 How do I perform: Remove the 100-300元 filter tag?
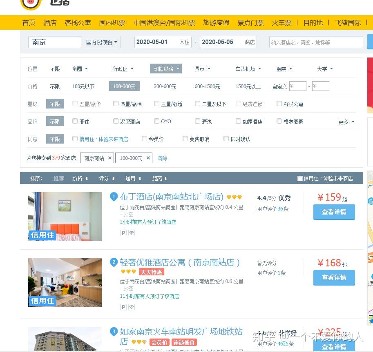pos(148,158)
